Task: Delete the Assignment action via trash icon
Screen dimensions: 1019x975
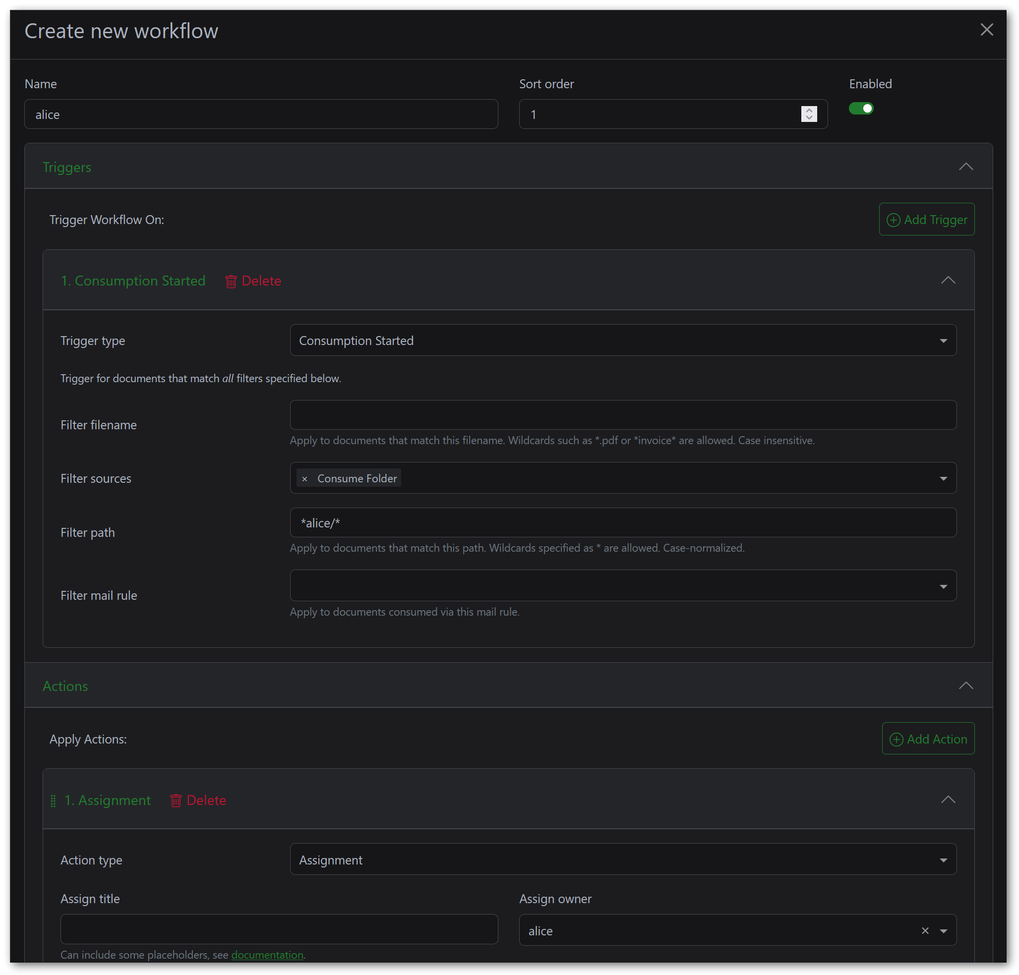Action: (176, 801)
